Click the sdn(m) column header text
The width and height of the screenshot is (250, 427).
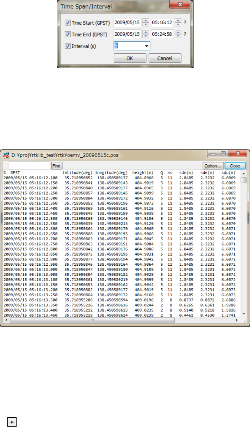pyautogui.click(x=186, y=173)
